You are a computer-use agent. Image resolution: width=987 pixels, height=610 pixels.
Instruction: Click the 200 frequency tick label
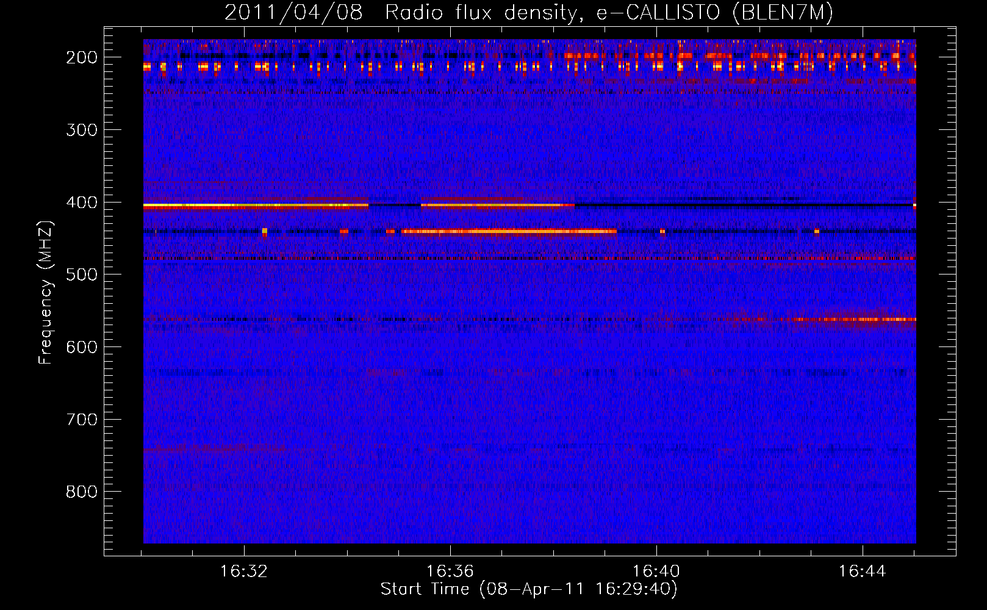pos(81,57)
